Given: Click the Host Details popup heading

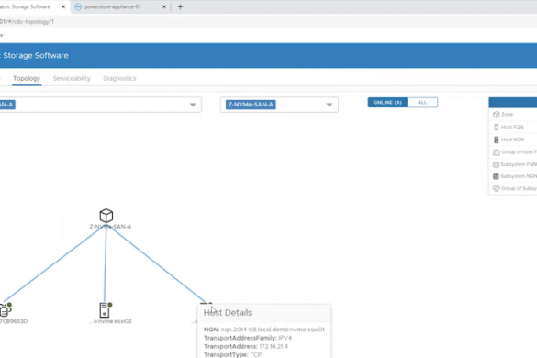Looking at the screenshot, I should pyautogui.click(x=228, y=313).
